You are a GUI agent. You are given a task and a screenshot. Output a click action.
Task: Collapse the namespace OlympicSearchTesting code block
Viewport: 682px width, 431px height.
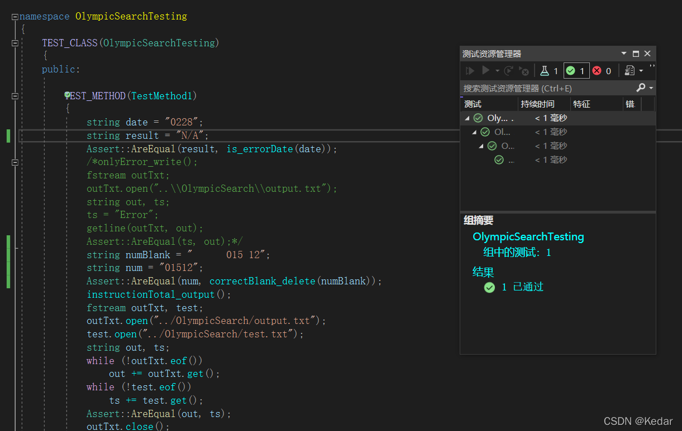[15, 17]
